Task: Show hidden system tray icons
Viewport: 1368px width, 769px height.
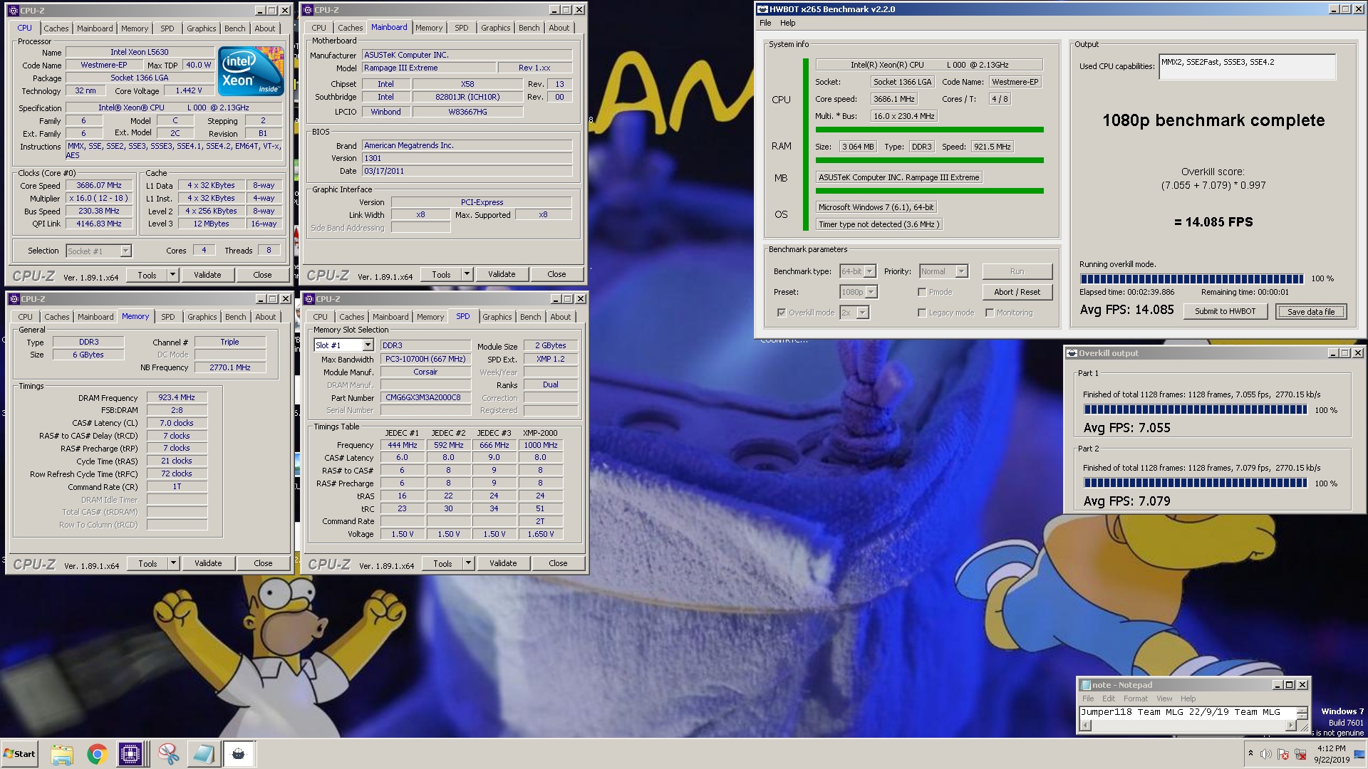Action: point(1250,753)
